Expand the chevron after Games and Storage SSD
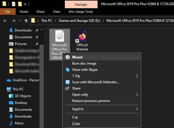174x128 pixels. pyautogui.click(x=103, y=21)
